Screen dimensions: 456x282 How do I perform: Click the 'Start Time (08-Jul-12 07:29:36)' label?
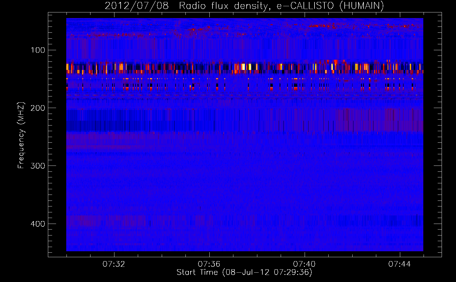[244, 272]
